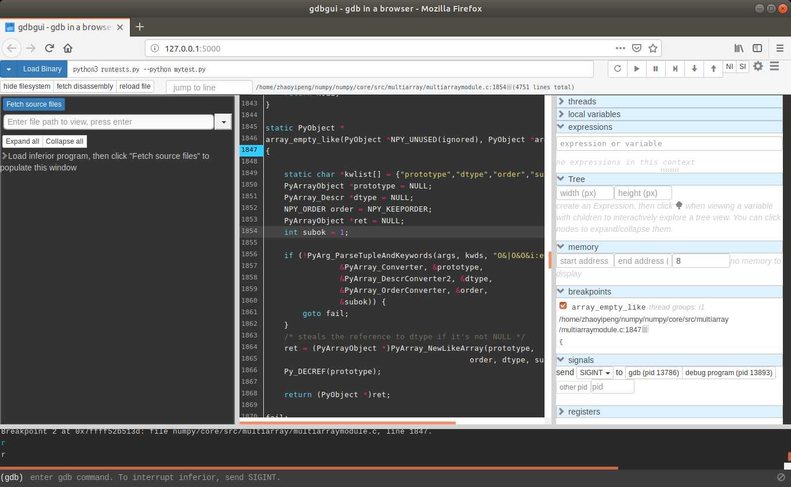Collapse the breakpoints section
Screen dimensions: 791x487
click(x=669, y=292)
